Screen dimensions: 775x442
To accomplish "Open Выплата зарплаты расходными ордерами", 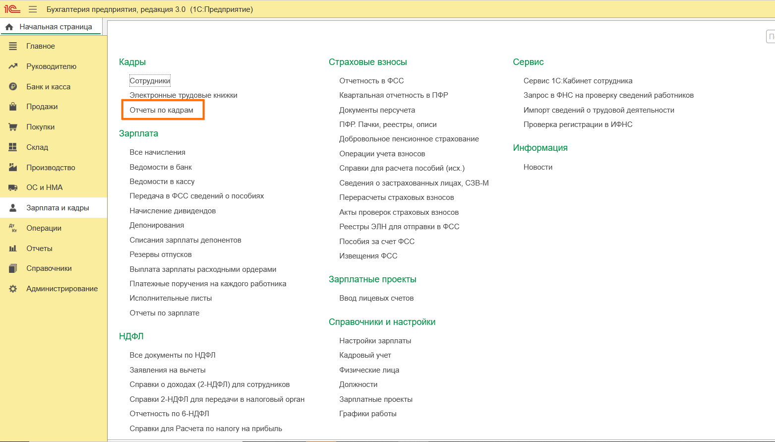I will click(203, 269).
